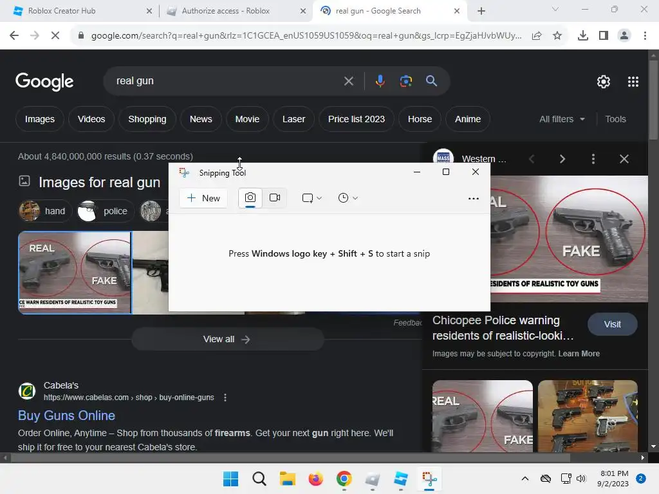Viewport: 659px width, 494px height.
Task: Clear the Google search box
Action: tap(348, 81)
